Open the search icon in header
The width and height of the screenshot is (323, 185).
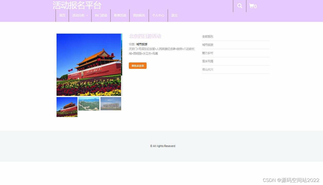pyautogui.click(x=240, y=6)
